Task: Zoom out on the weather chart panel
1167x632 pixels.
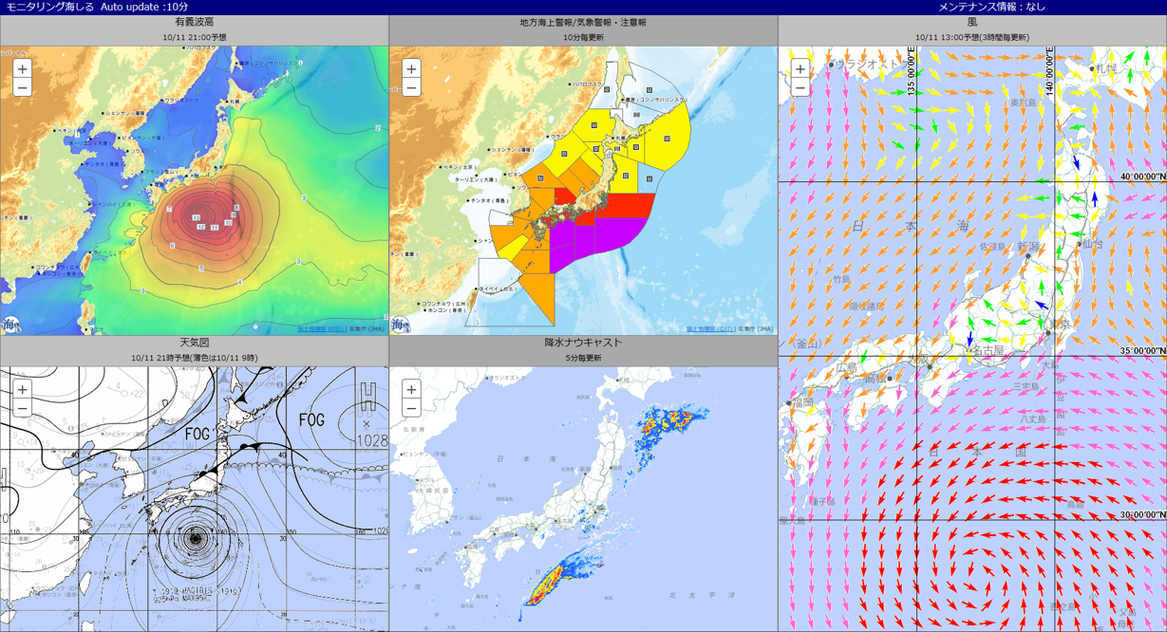Action: 23,409
